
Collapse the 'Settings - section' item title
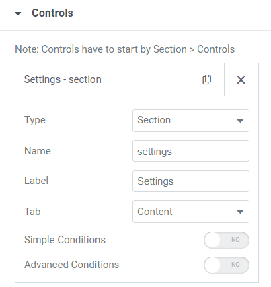pyautogui.click(x=63, y=79)
